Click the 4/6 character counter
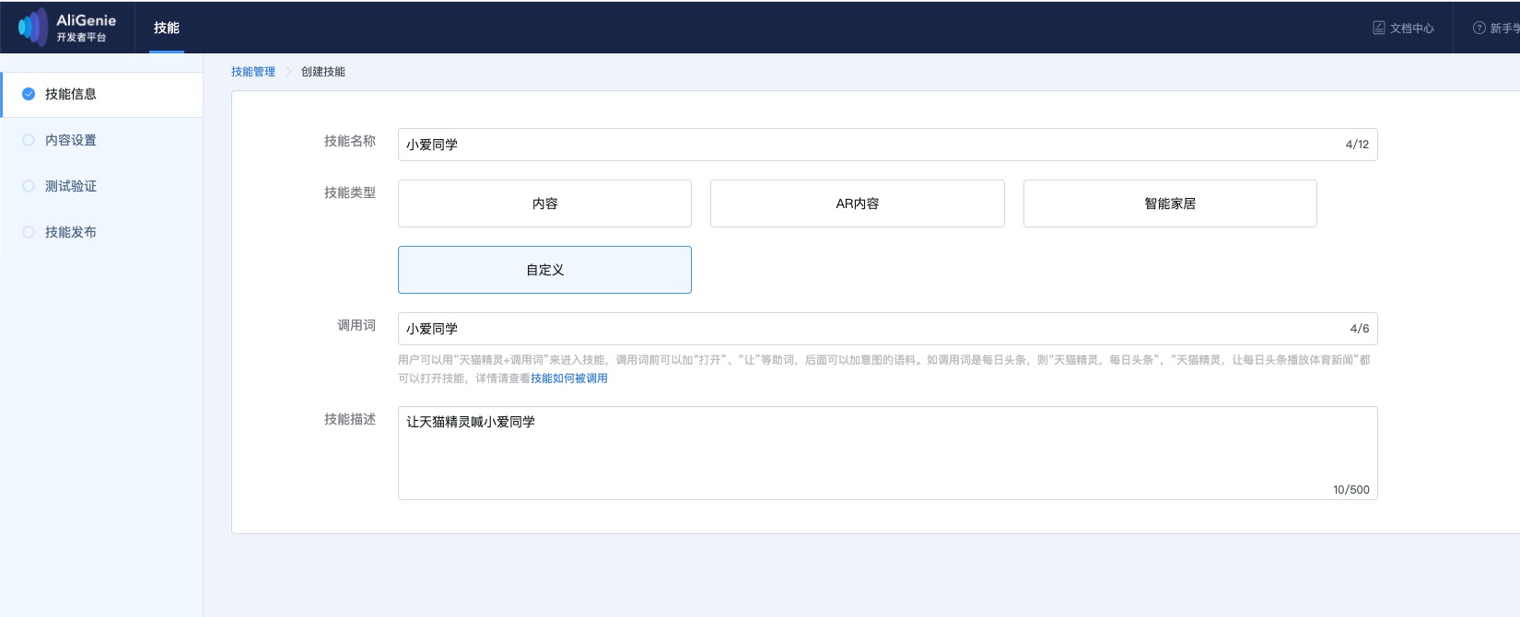The height and width of the screenshot is (617, 1520). pos(1360,329)
